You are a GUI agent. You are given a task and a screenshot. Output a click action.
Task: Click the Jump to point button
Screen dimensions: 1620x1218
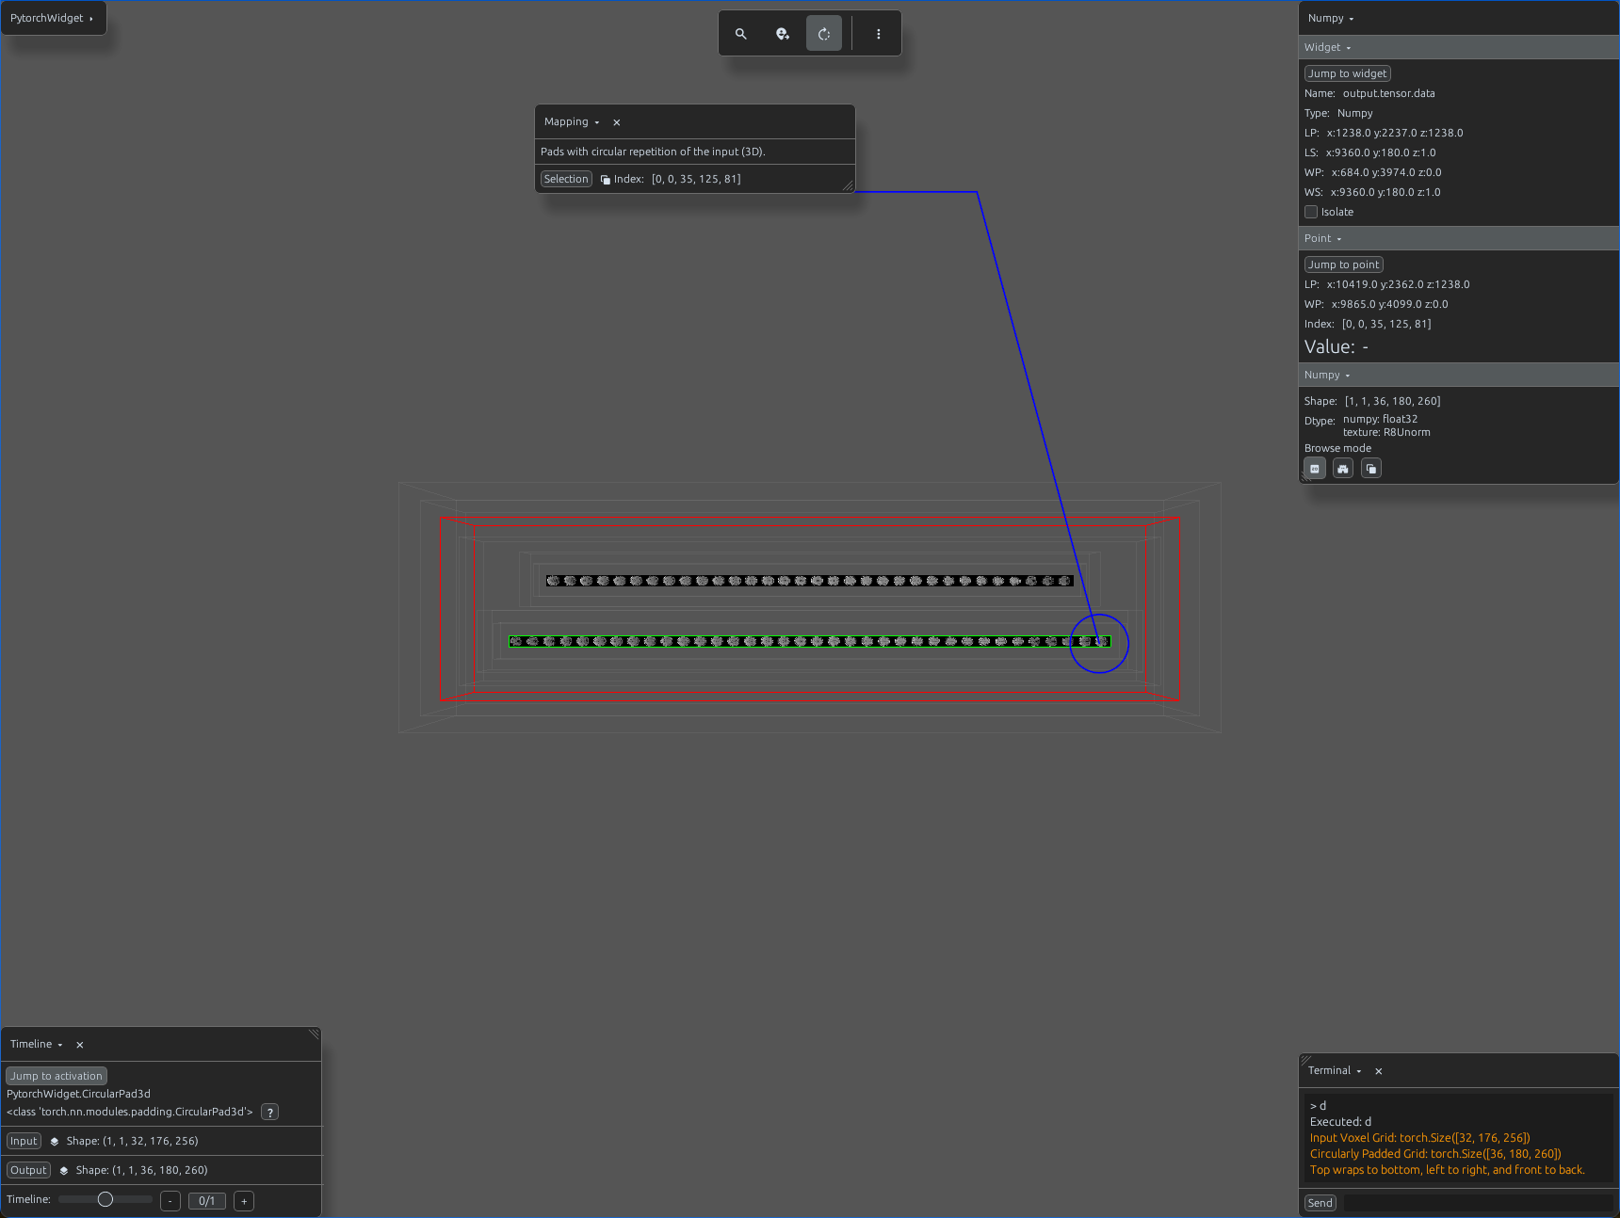click(1344, 264)
